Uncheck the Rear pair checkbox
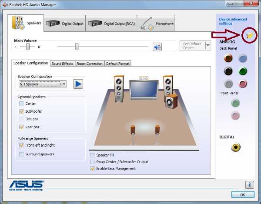 pos(21,127)
